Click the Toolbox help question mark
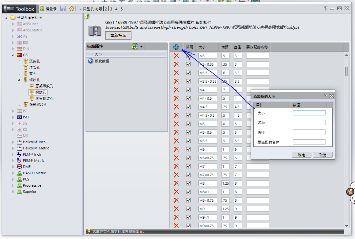 point(325,9)
